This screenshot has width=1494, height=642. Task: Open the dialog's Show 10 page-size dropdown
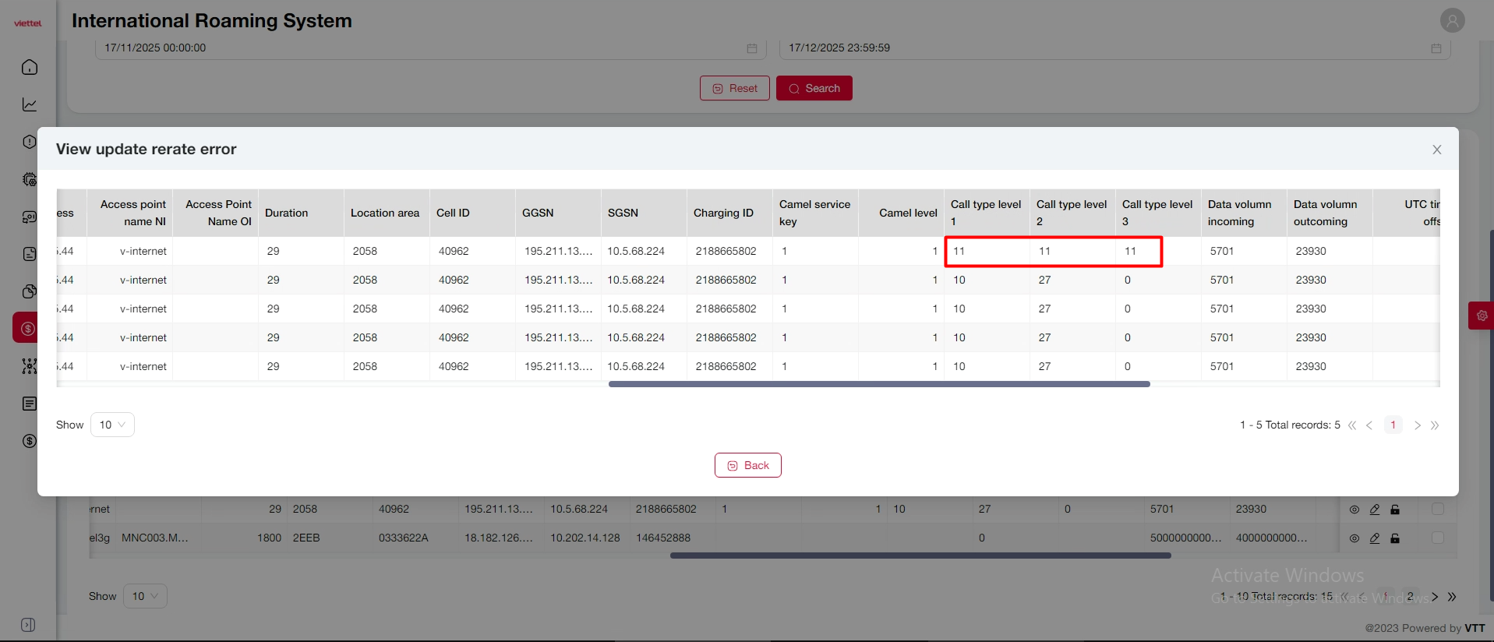(112, 425)
